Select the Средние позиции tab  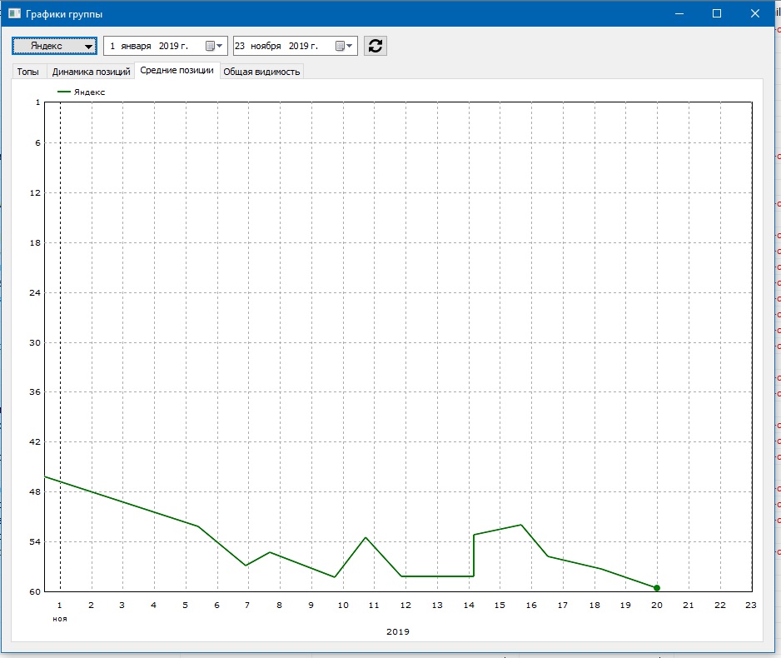[177, 71]
